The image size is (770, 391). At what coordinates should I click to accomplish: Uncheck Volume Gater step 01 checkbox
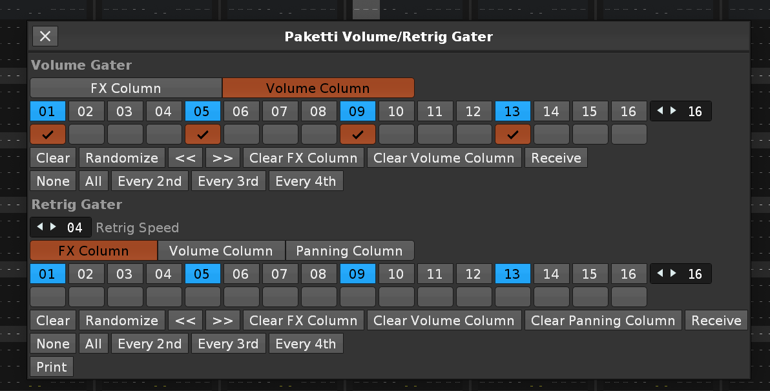coord(47,135)
